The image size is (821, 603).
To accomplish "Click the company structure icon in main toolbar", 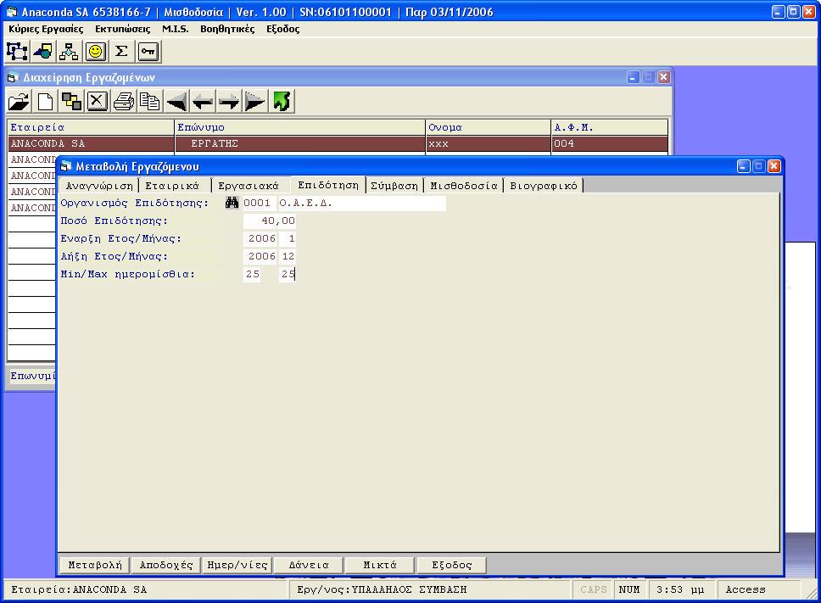I will pos(17,51).
